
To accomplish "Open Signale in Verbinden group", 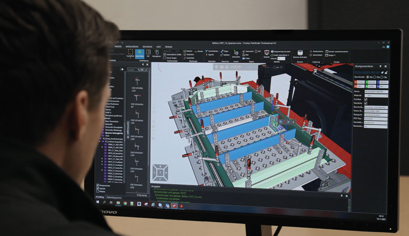I will click(x=210, y=55).
